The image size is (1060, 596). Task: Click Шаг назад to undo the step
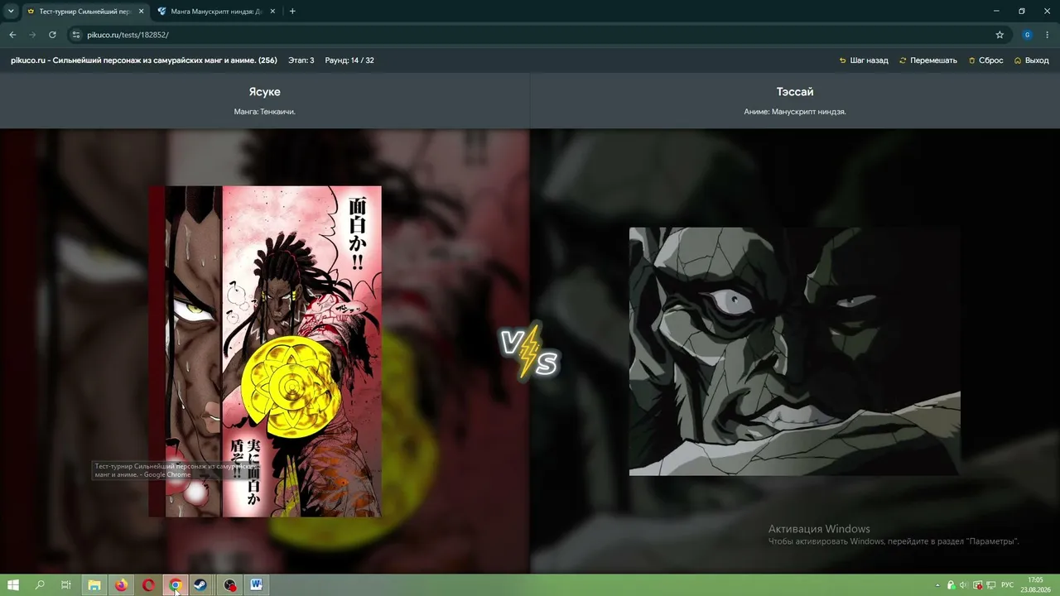pos(864,60)
